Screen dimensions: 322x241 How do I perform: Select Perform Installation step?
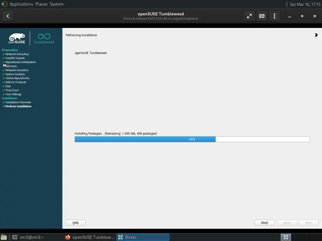click(18, 106)
